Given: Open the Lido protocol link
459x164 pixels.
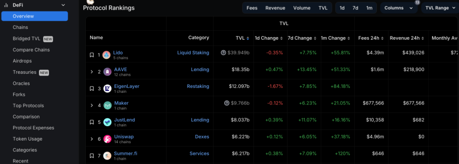Looking at the screenshot, I should [118, 53].
